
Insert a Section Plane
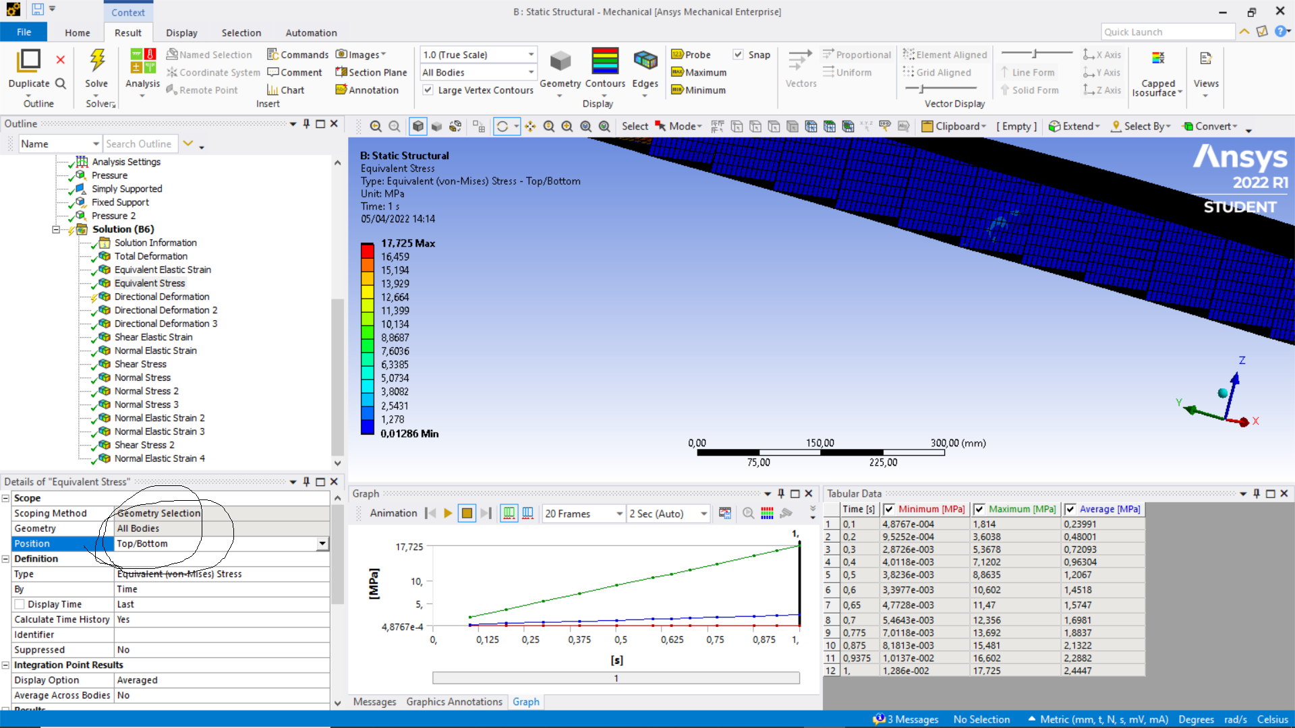372,72
